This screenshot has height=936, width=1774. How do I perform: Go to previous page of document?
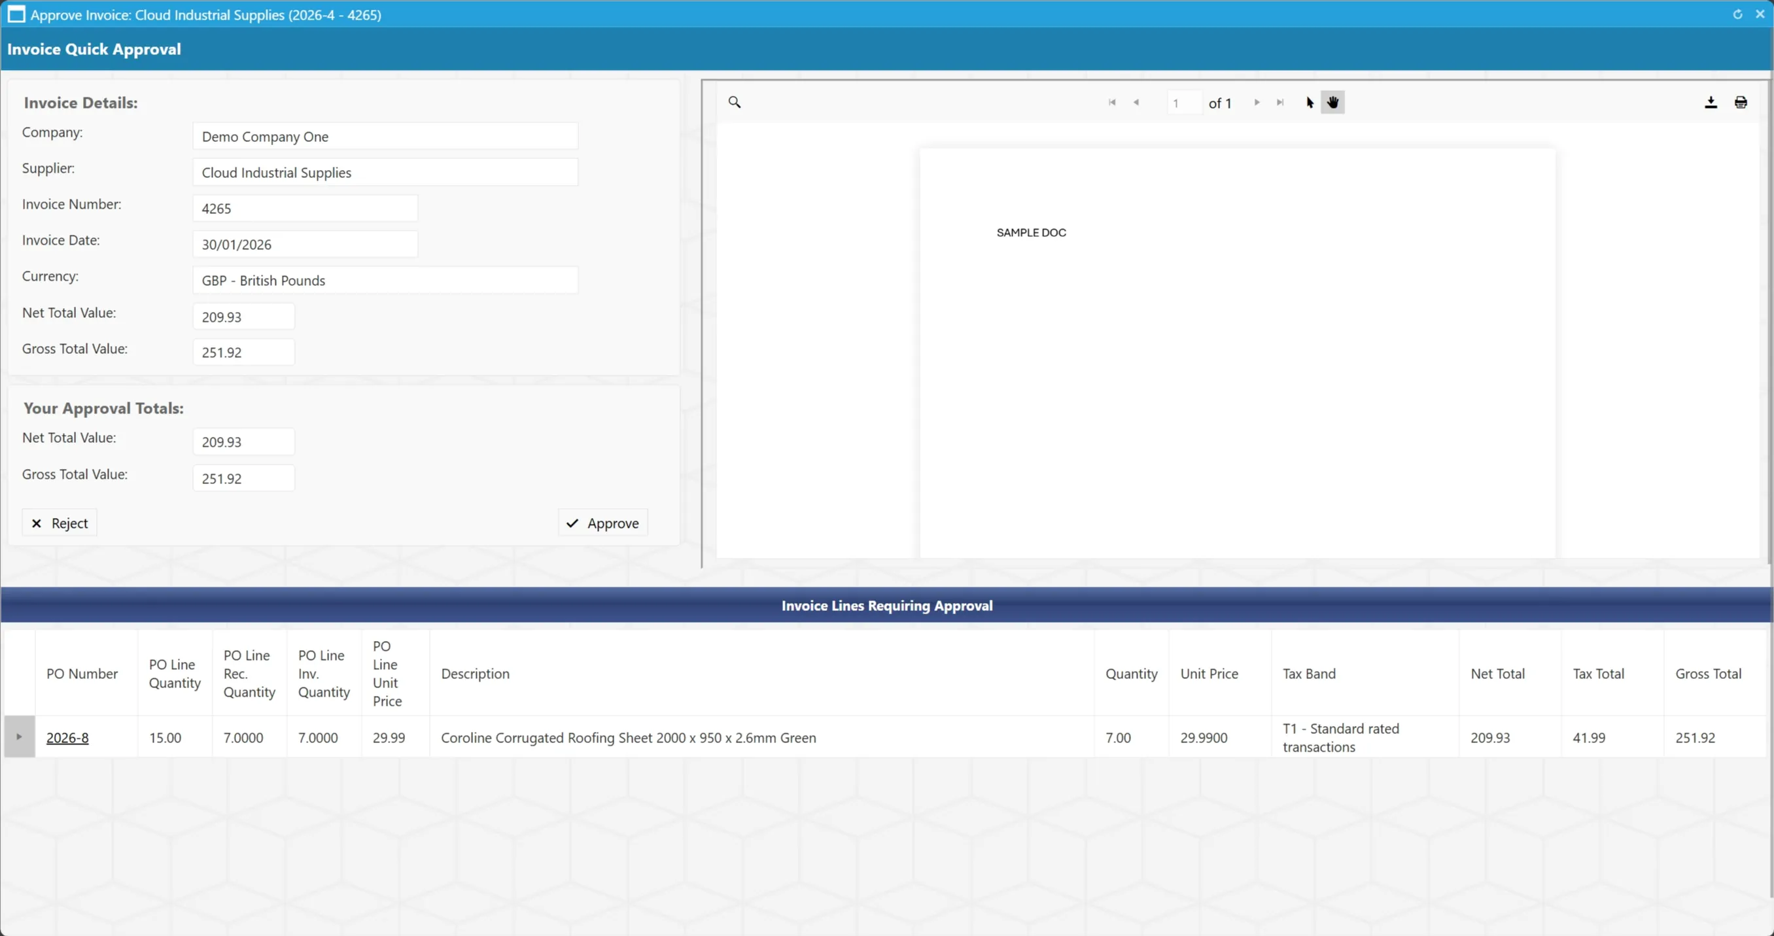coord(1136,102)
